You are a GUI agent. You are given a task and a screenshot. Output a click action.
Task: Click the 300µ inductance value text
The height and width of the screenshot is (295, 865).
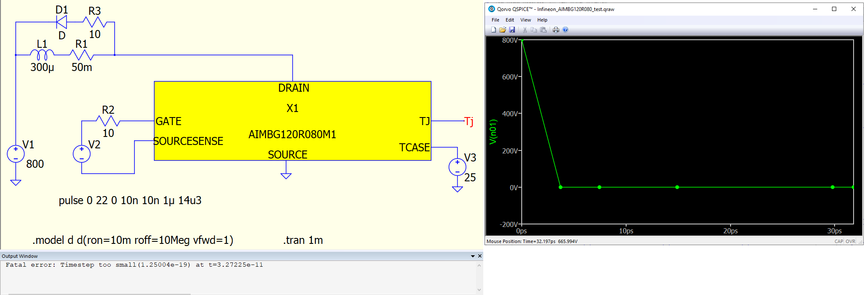point(42,67)
